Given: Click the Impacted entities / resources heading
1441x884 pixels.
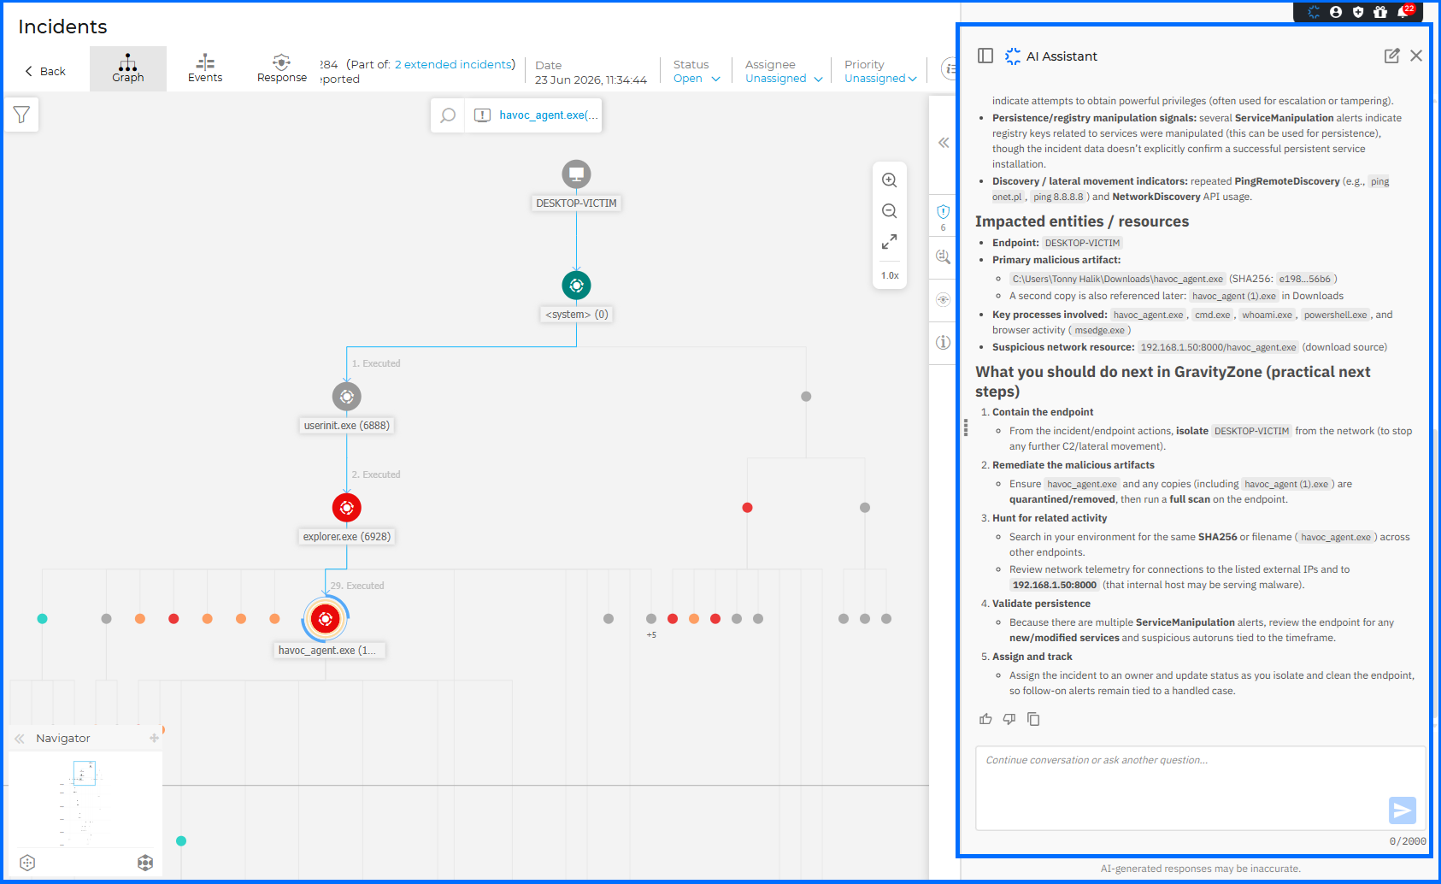Looking at the screenshot, I should (1082, 221).
